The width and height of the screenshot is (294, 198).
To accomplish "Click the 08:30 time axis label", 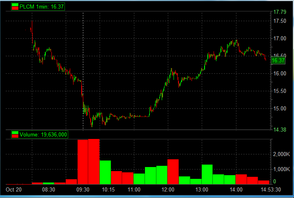I will click(49, 189).
